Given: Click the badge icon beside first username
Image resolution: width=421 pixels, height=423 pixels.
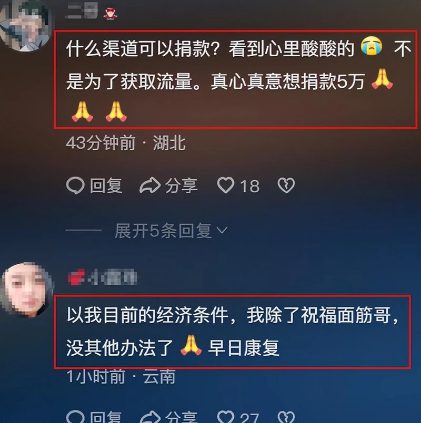Looking at the screenshot, I should click(x=109, y=13).
